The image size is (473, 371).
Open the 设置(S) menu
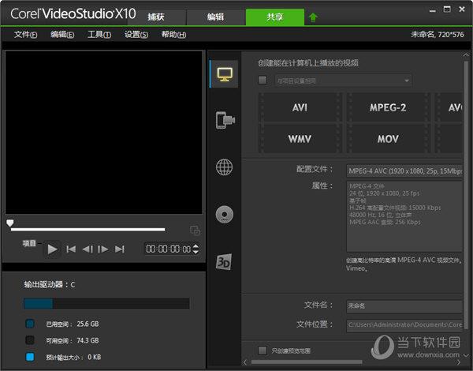136,35
